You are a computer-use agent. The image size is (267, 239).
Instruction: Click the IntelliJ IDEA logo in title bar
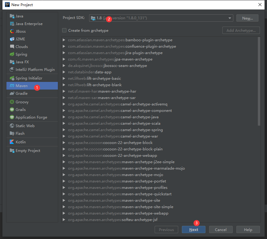pyautogui.click(x=7, y=5)
